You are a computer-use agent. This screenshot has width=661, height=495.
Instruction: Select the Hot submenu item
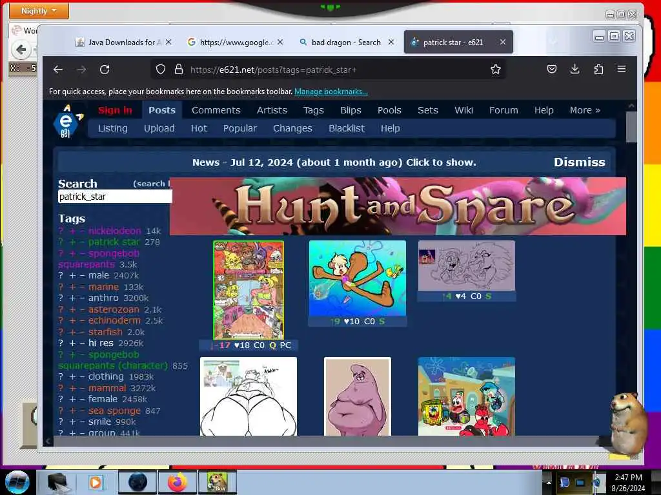[199, 128]
